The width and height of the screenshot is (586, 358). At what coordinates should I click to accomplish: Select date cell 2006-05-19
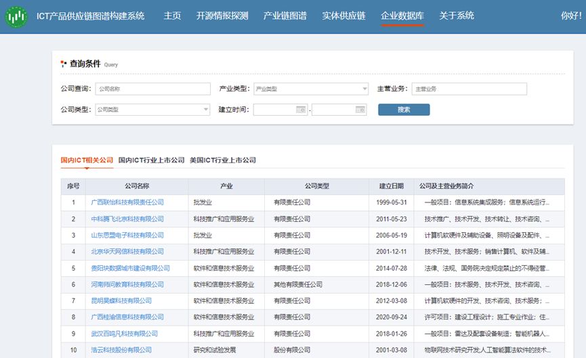point(392,236)
